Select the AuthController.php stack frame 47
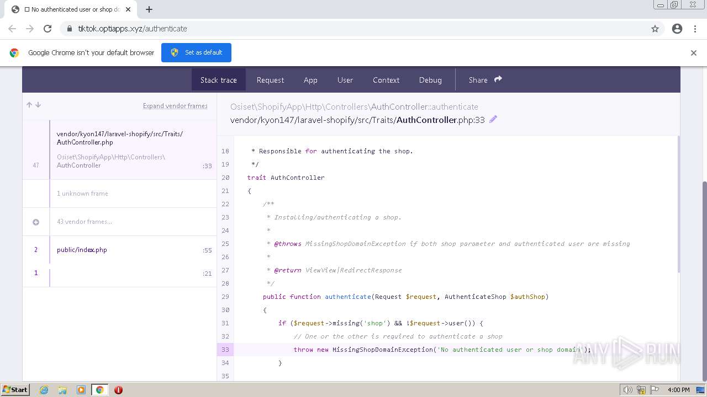 point(119,149)
